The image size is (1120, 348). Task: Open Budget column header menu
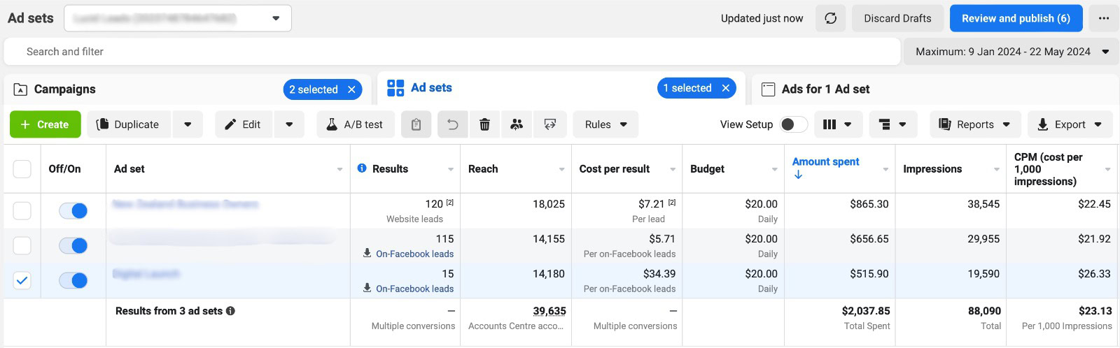point(774,169)
